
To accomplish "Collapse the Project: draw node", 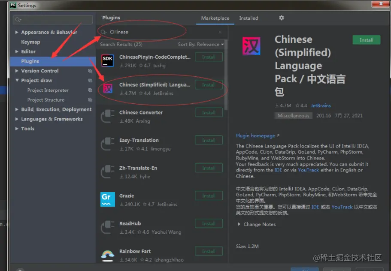I will point(17,81).
